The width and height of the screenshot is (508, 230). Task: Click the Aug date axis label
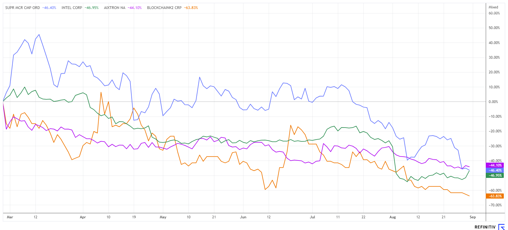point(393,217)
